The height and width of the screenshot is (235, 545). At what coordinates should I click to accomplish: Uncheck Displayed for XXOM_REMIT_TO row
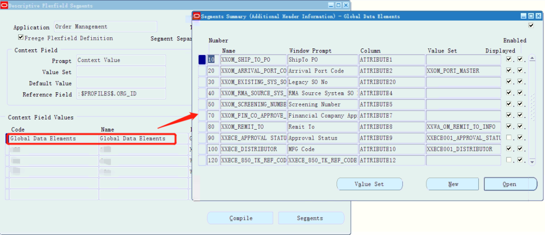click(x=509, y=127)
